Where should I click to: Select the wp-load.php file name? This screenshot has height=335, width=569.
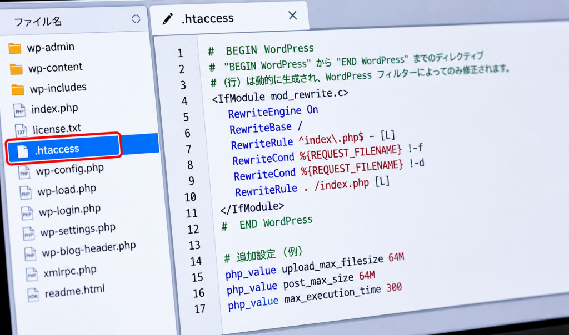point(67,190)
